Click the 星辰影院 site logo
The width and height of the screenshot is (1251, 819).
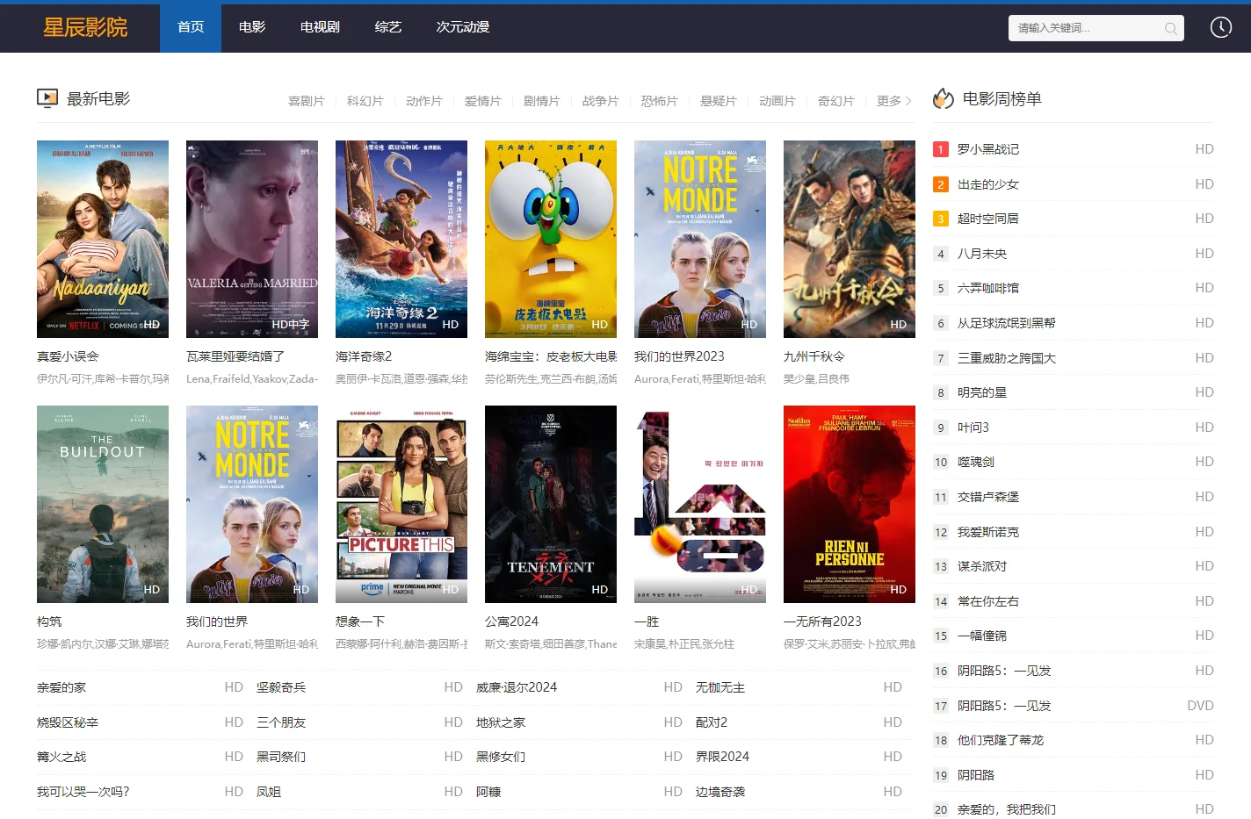(85, 27)
